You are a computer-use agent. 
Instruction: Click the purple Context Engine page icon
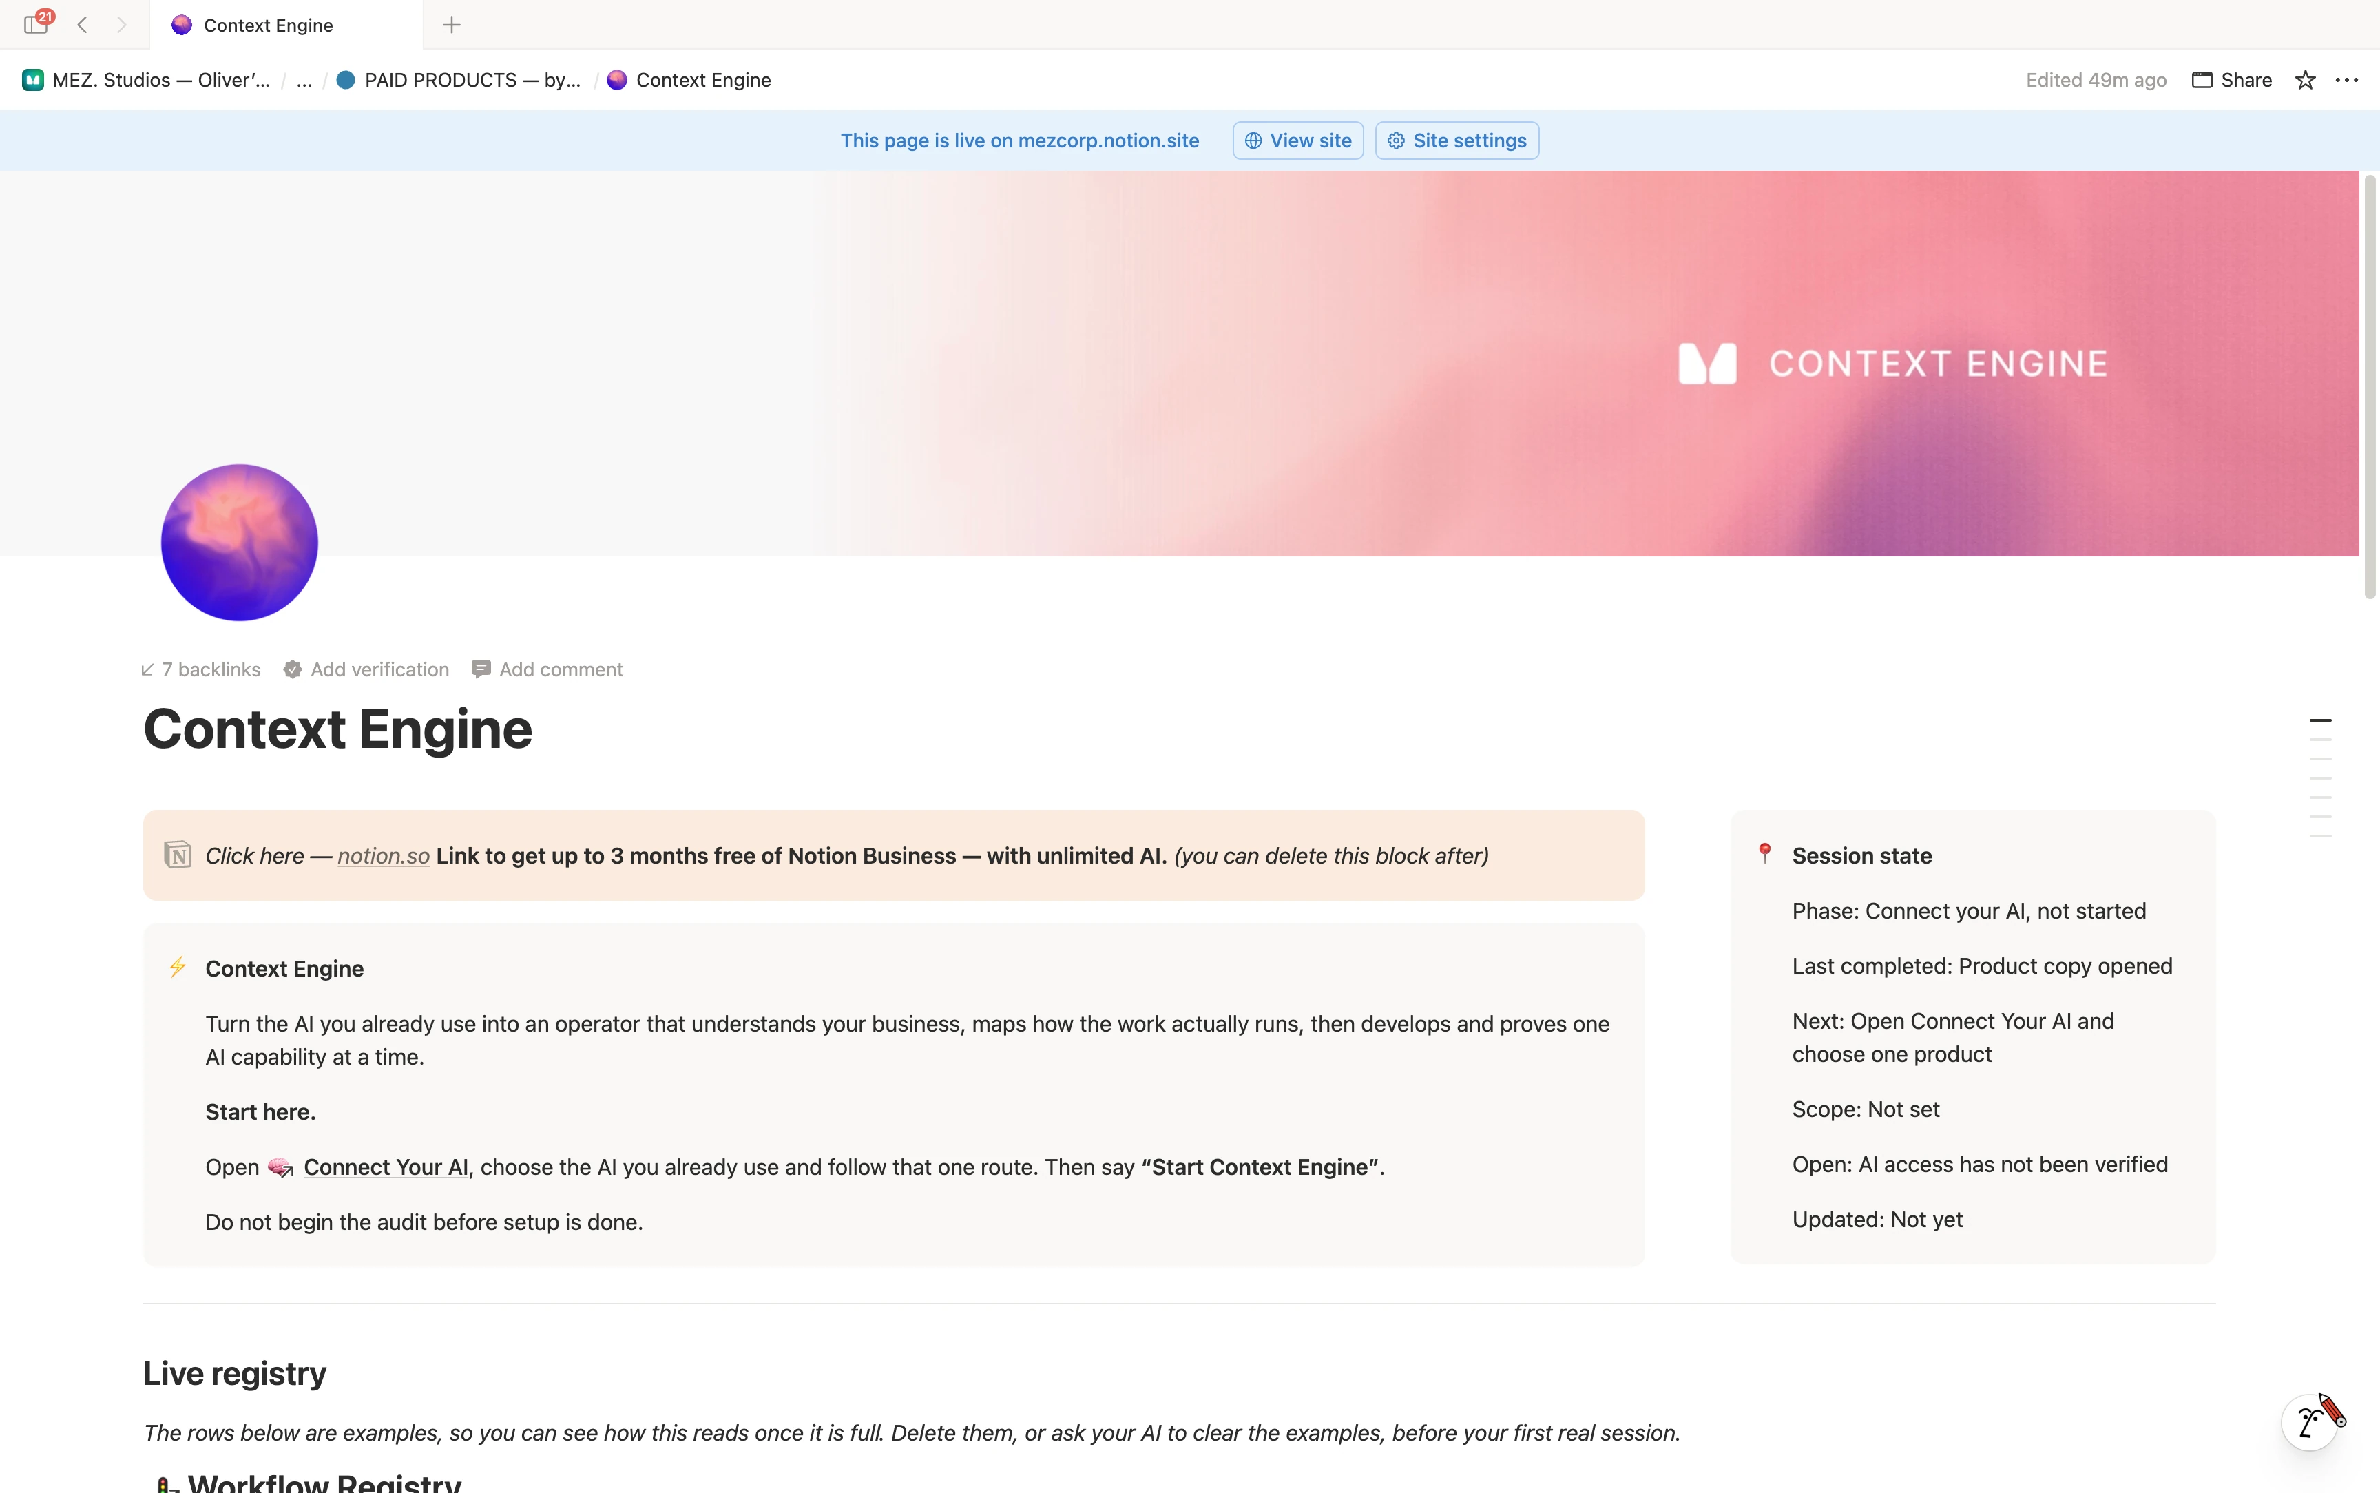pyautogui.click(x=239, y=542)
